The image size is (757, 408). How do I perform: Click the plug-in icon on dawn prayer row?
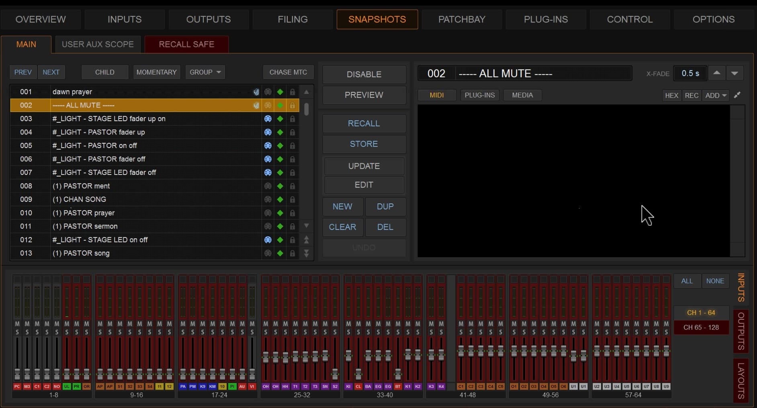[256, 92]
